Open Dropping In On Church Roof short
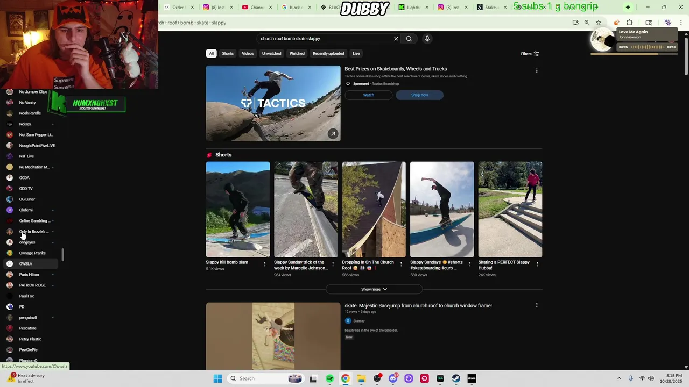 pyautogui.click(x=374, y=210)
